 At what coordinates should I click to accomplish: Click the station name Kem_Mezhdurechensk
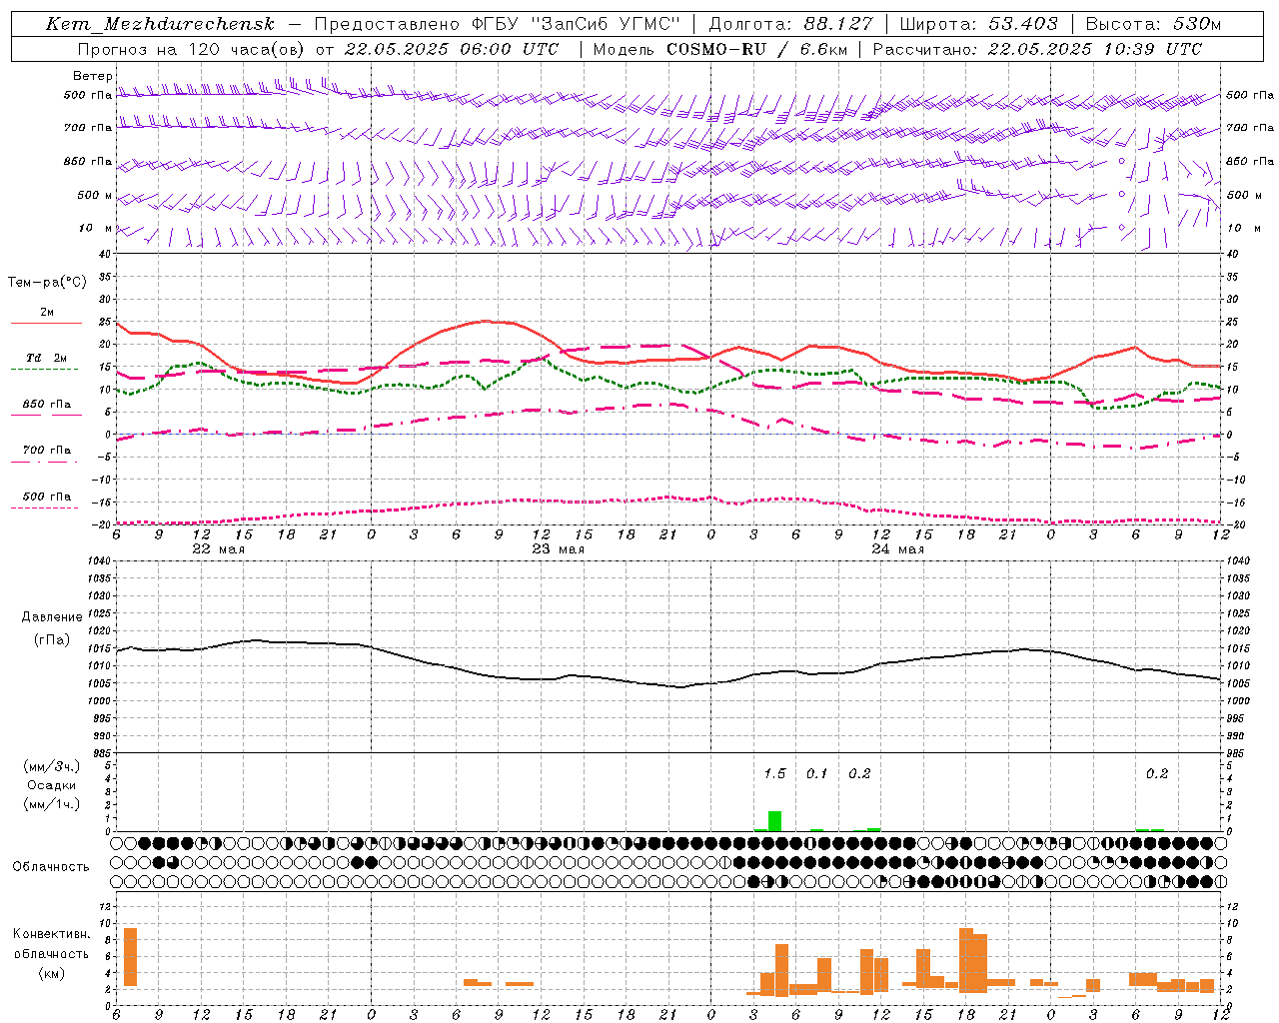tap(160, 24)
